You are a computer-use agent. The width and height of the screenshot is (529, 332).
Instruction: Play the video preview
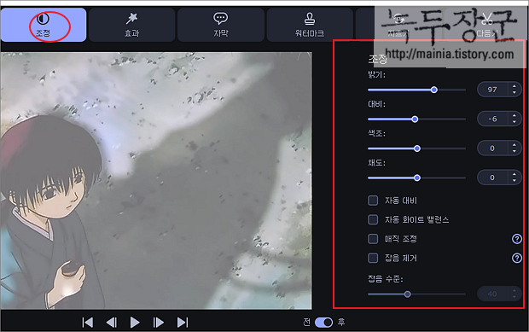coord(135,323)
